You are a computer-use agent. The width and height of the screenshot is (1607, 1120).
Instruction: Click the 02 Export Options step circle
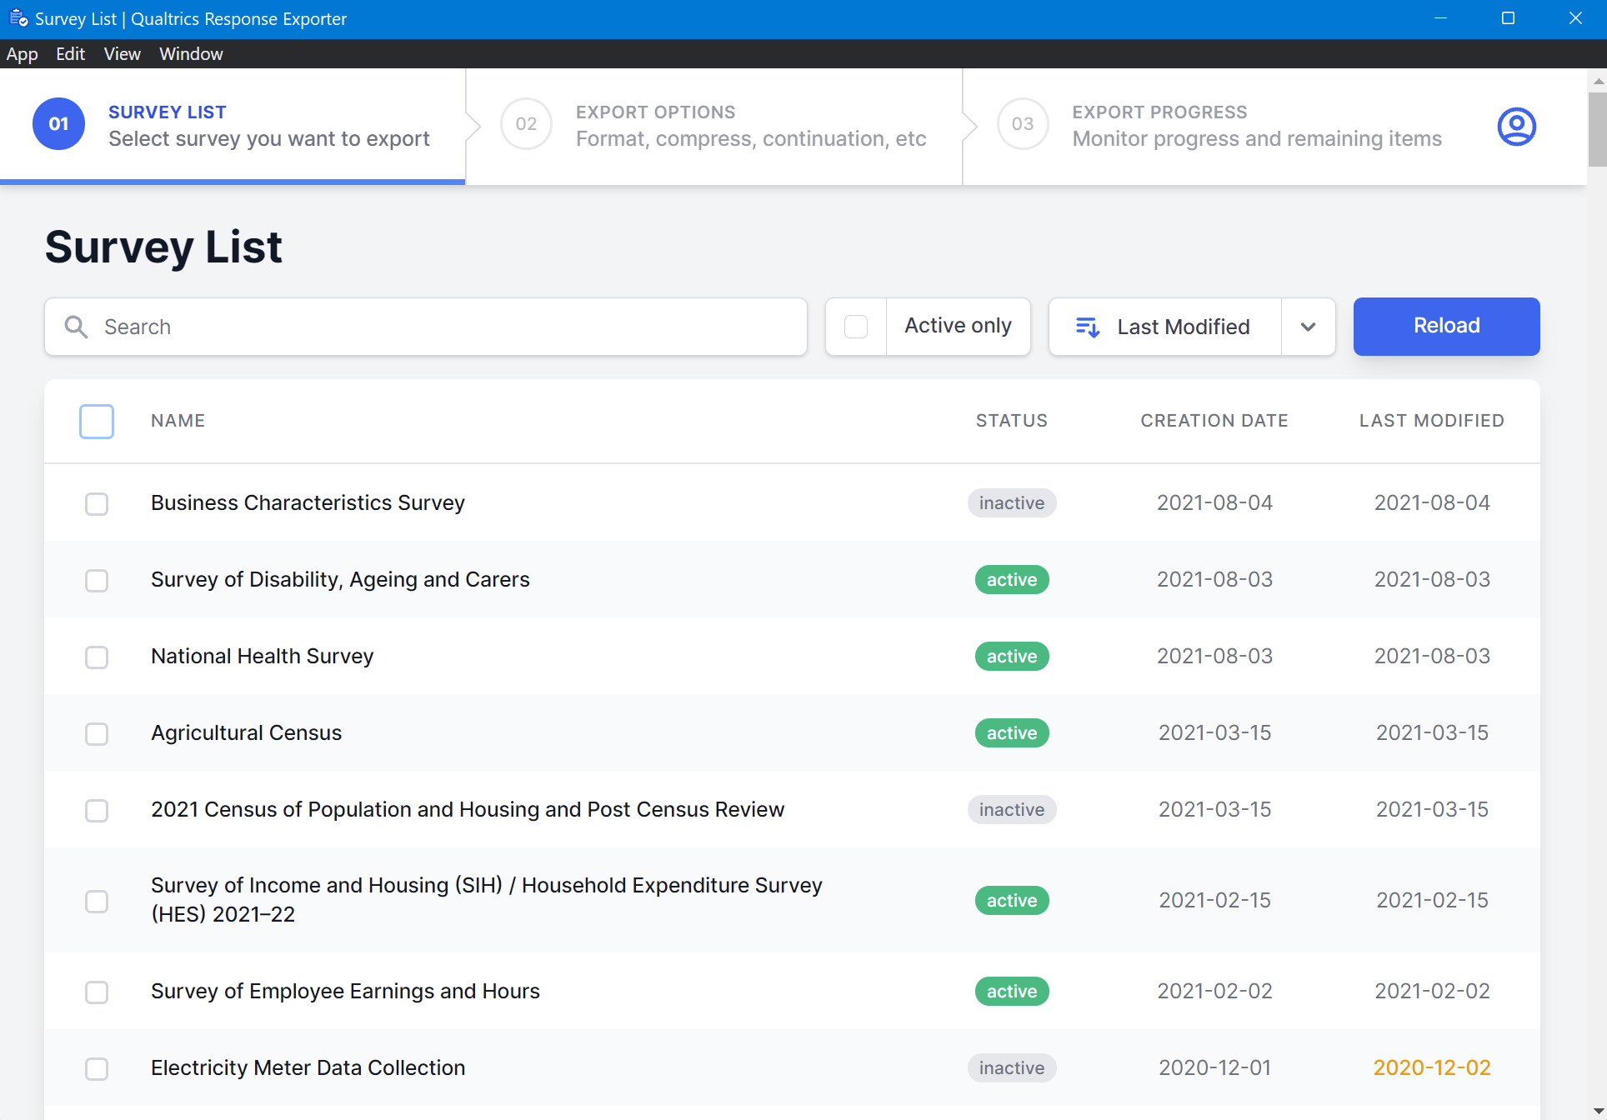(x=526, y=124)
